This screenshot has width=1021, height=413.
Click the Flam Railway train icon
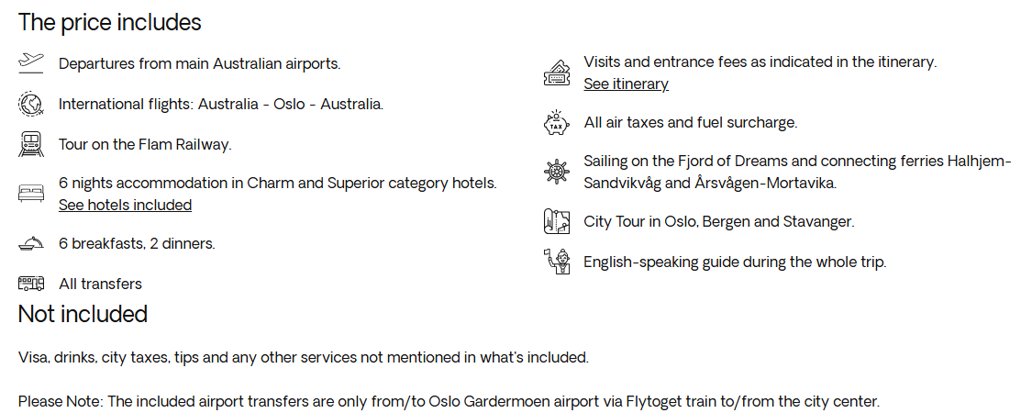[x=30, y=144]
